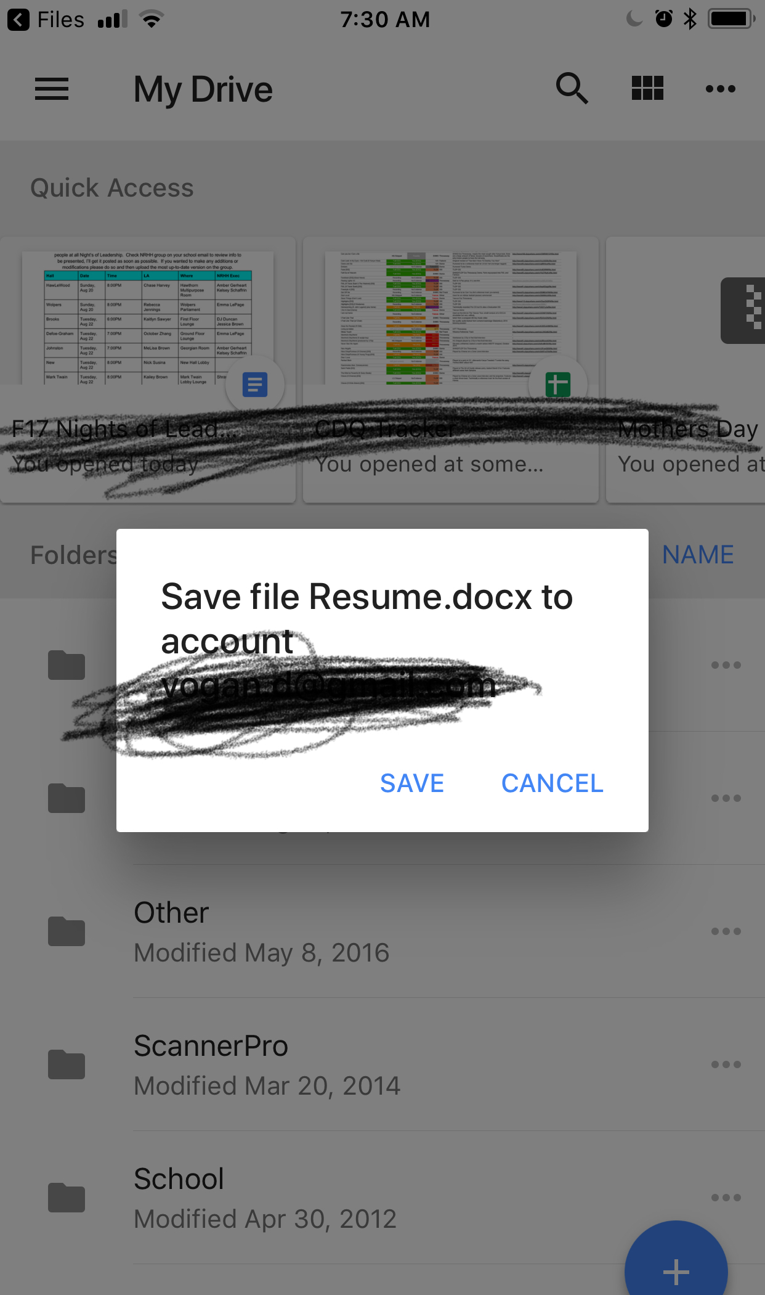The height and width of the screenshot is (1295, 765).
Task: Go back to Files app
Action: click(46, 20)
